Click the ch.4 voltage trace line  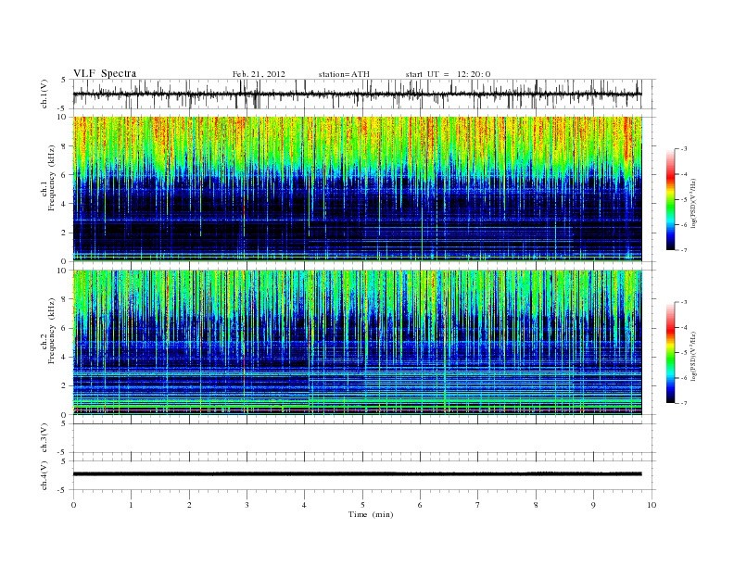coord(357,474)
